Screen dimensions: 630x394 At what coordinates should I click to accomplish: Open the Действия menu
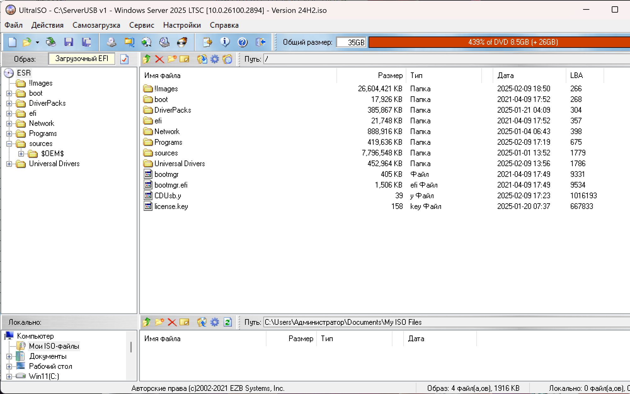tap(48, 25)
